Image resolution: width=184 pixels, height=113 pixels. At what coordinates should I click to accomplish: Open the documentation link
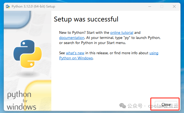[72, 38]
